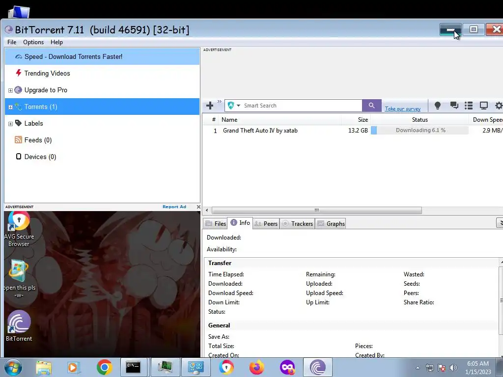Screen dimensions: 503x377
Task: Click the taskbar clock showing 6:05 AM
Action: (x=478, y=367)
